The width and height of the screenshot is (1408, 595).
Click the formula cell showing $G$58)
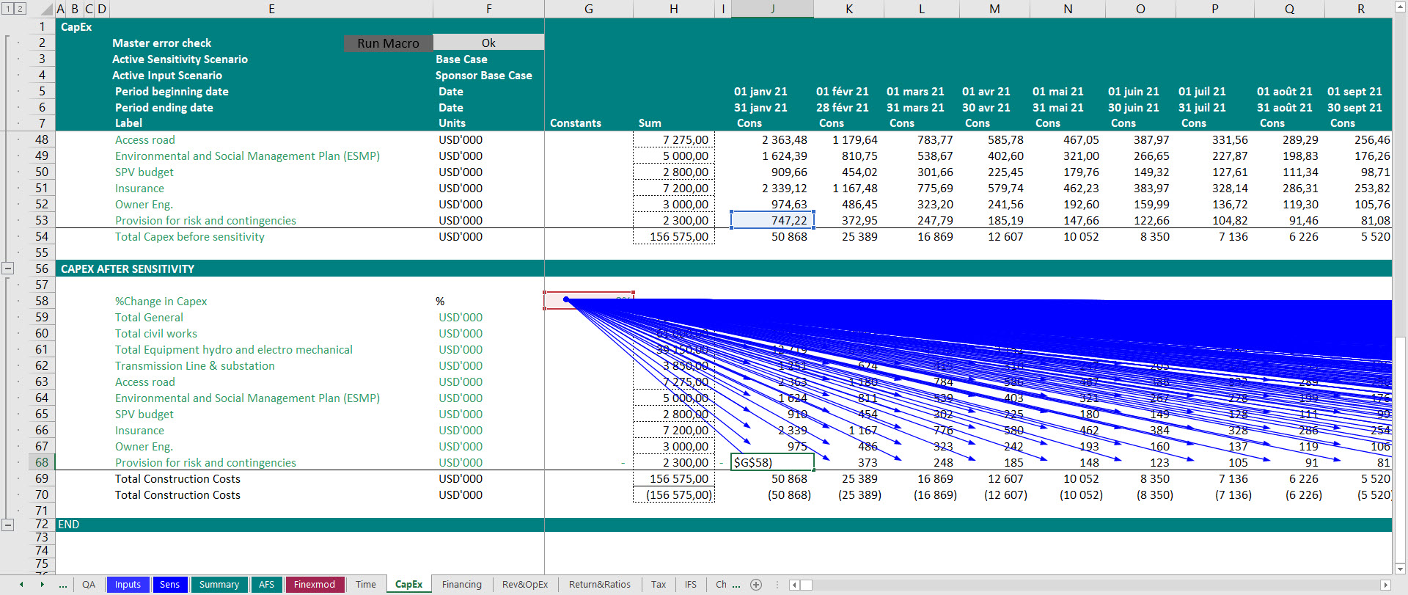tap(772, 462)
